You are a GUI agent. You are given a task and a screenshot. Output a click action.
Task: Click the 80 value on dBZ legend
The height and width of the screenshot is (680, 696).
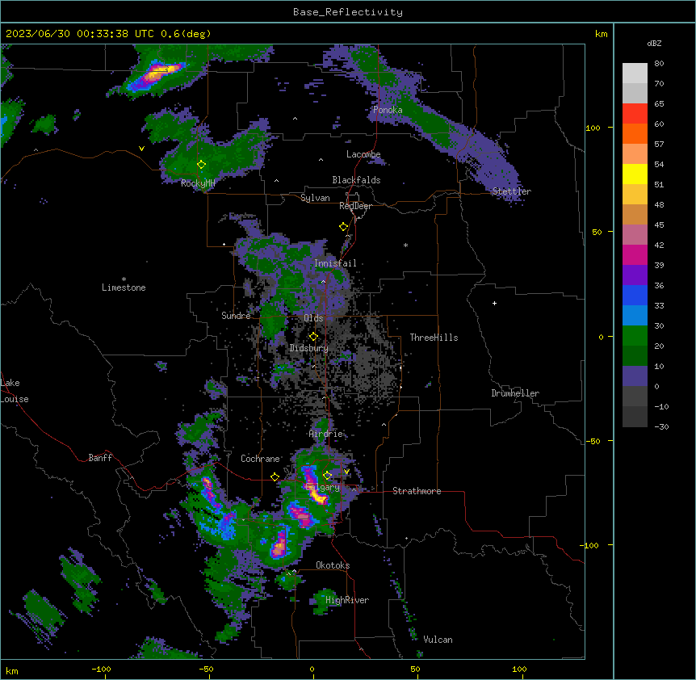[x=659, y=64]
